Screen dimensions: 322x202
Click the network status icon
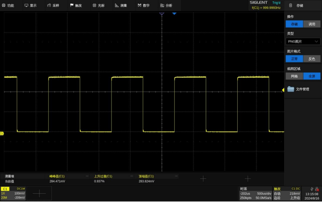[317, 189]
